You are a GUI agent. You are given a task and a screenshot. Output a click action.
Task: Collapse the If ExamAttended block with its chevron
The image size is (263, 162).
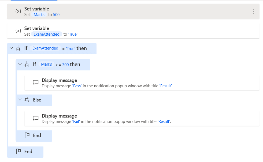click(11, 48)
